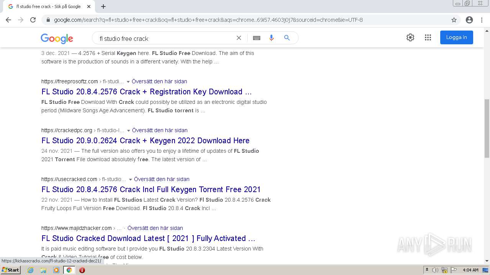Expand dropdown arrow next to usecracked.com

[x=131, y=180]
